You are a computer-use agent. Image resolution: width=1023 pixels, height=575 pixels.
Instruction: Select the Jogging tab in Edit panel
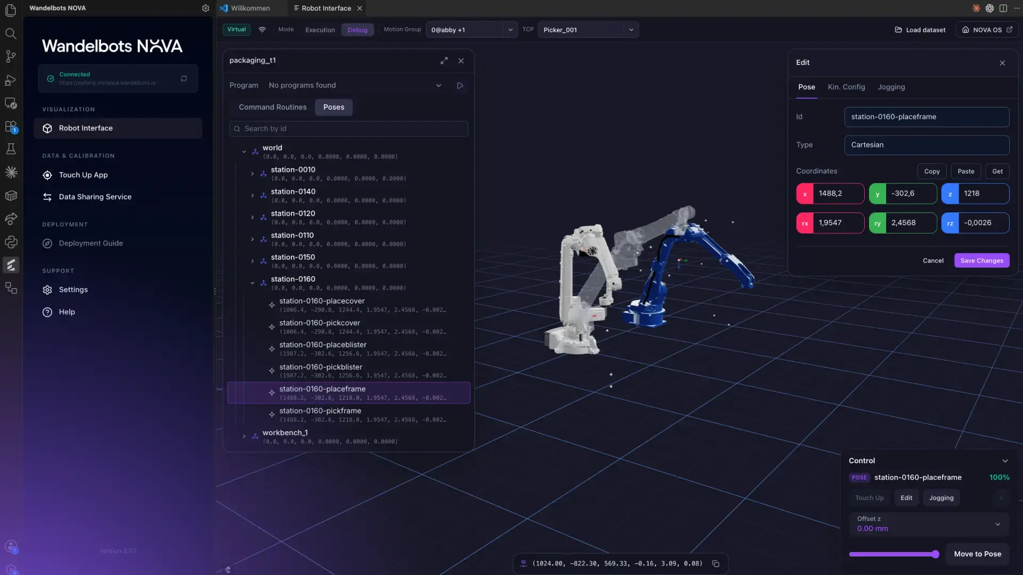(x=891, y=87)
